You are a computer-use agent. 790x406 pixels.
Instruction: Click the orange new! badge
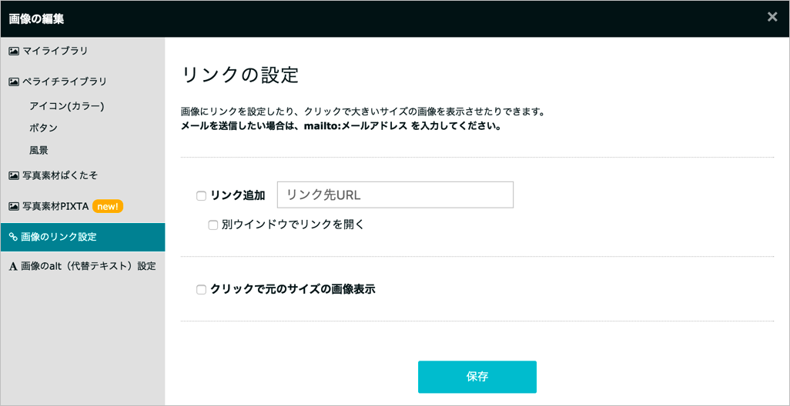[x=108, y=206]
